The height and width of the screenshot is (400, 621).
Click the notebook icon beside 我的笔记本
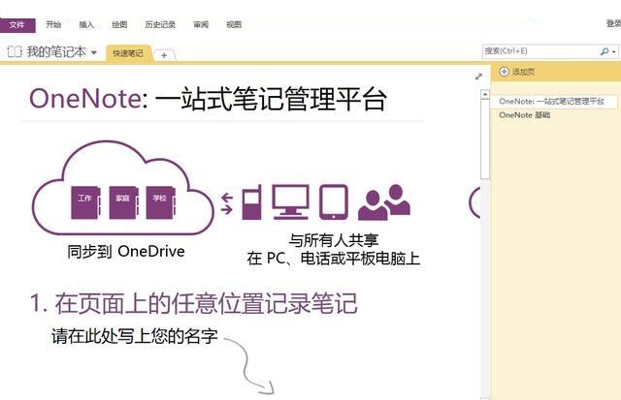point(14,52)
